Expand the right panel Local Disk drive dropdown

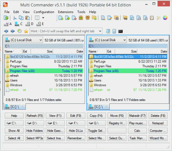125,40
